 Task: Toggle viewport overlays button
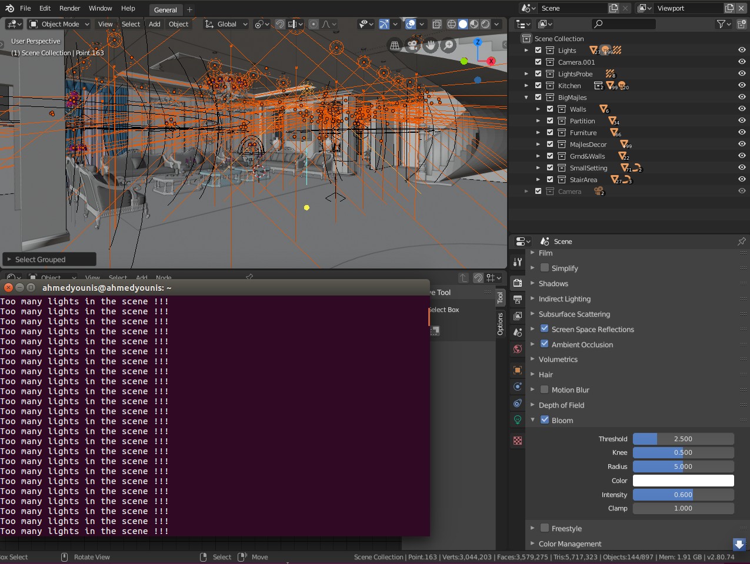pyautogui.click(x=411, y=24)
